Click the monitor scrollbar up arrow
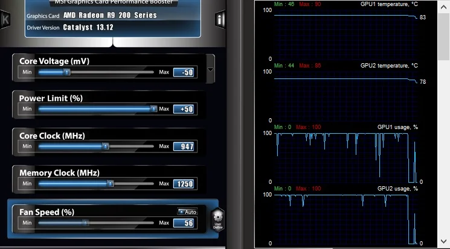 [x=443, y=7]
